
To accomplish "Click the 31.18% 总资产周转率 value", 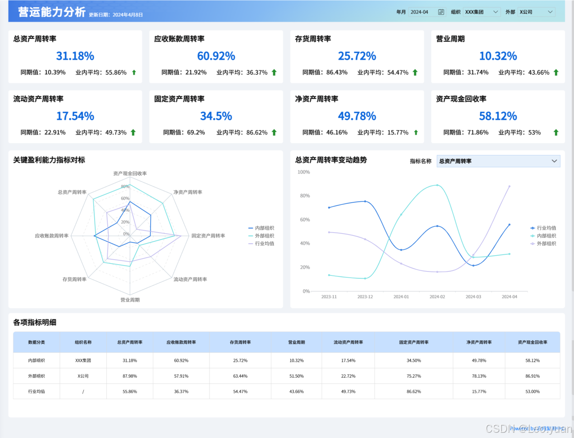I will pyautogui.click(x=75, y=56).
